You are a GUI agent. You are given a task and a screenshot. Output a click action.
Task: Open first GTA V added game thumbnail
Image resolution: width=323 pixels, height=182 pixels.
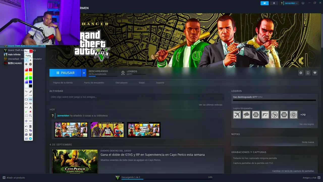point(71,130)
